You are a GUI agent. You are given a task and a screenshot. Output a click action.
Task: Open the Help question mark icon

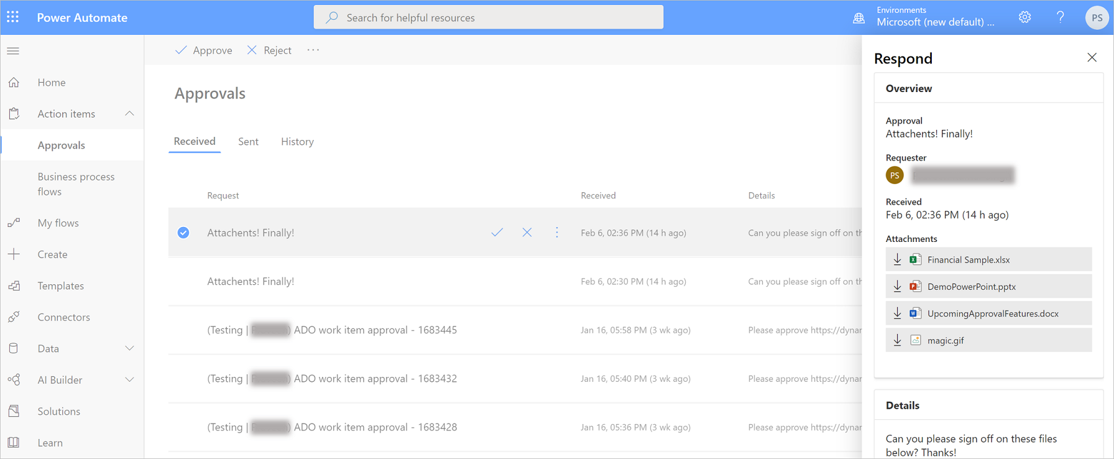click(x=1061, y=17)
